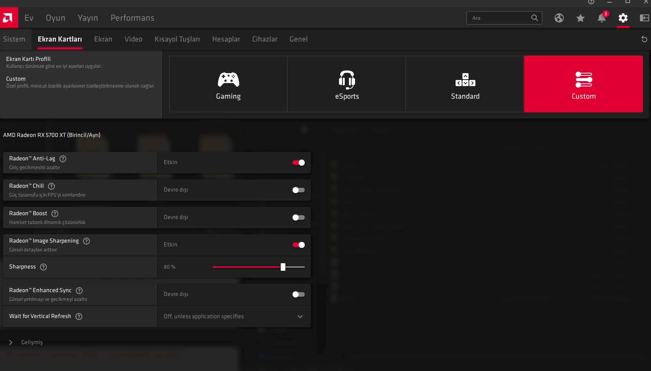Click the Sharpness slider track

tap(259, 267)
